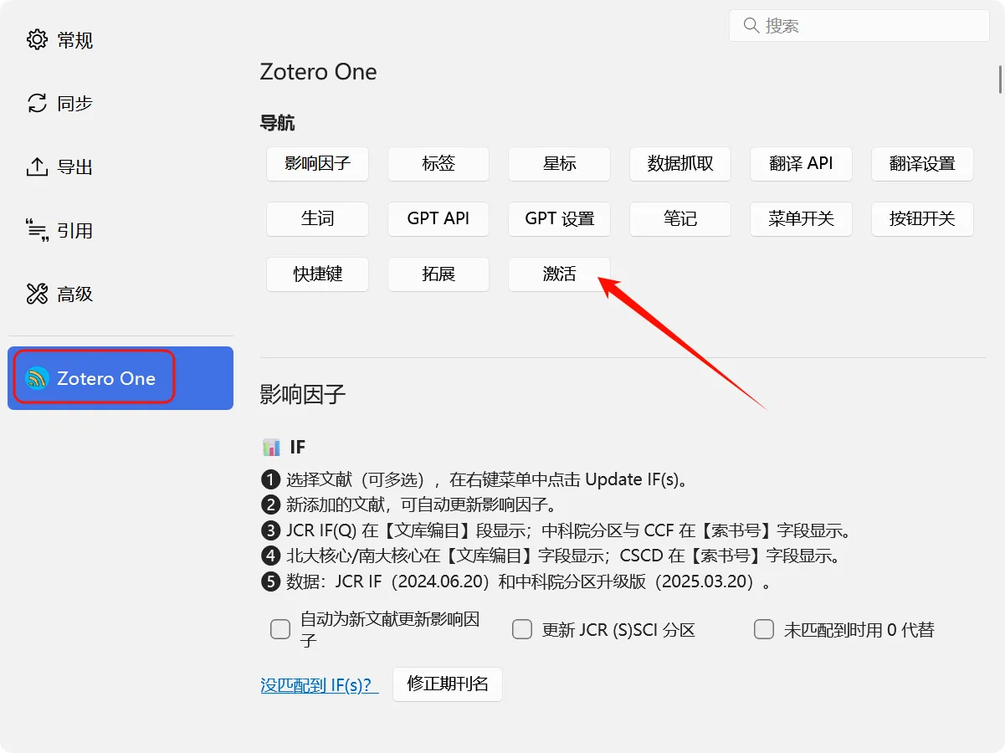Click the 激活 activation button
This screenshot has height=753, width=1005.
click(559, 274)
